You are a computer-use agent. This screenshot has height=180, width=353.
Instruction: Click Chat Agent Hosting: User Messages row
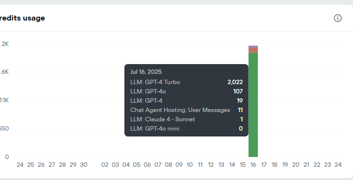pos(186,110)
